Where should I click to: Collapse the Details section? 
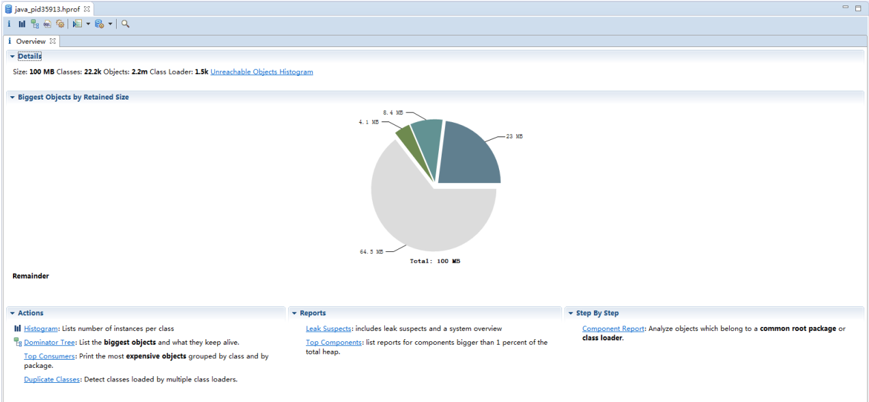(x=12, y=56)
